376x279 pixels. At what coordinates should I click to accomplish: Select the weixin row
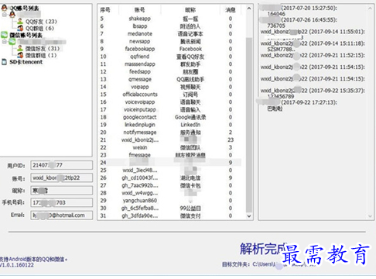170,147
